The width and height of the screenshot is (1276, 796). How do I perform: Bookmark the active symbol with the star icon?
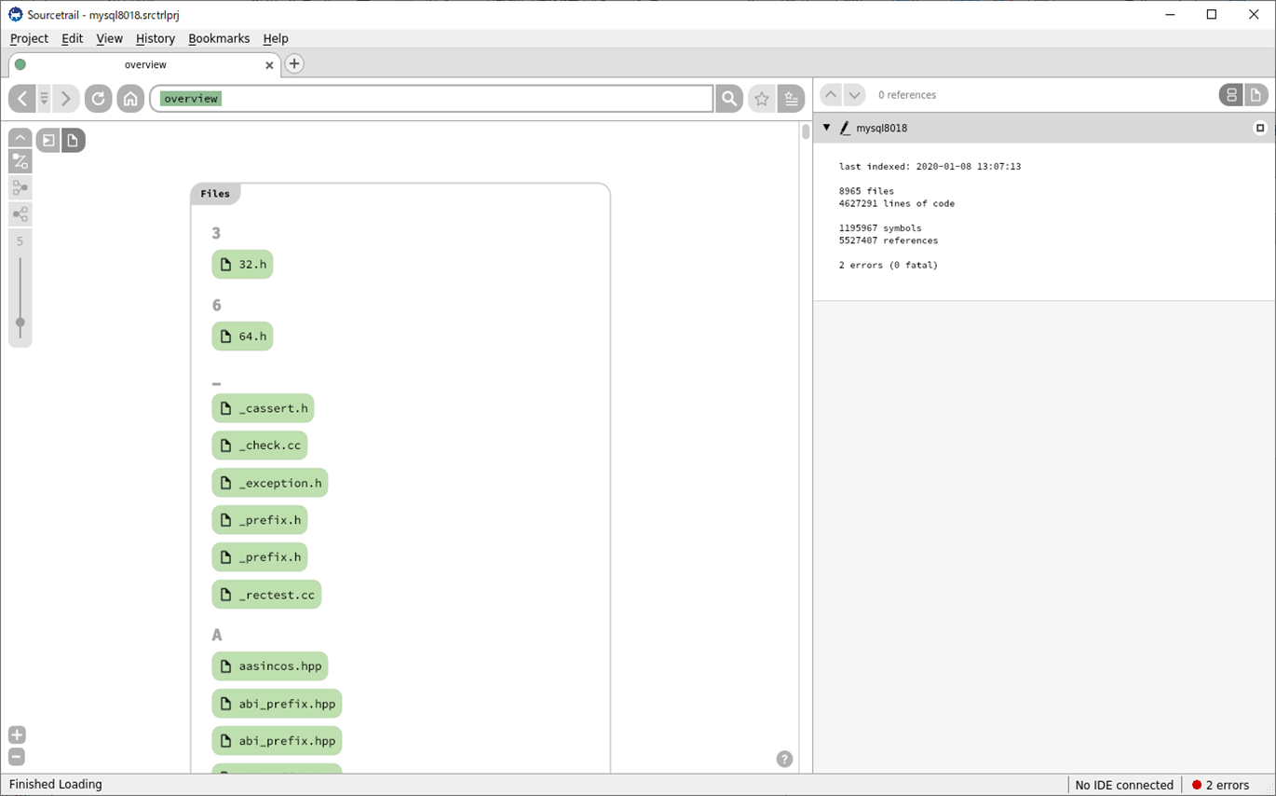point(762,98)
